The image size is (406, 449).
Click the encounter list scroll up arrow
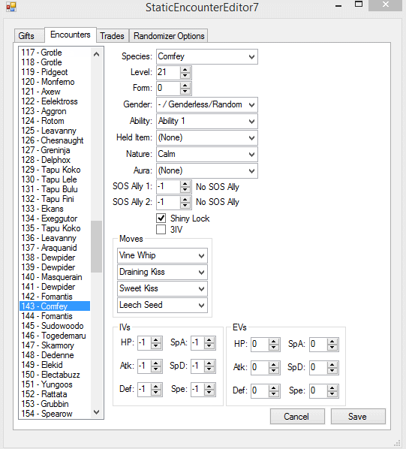[96, 54]
